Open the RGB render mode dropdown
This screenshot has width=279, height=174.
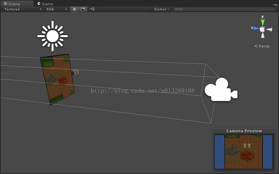56,9
